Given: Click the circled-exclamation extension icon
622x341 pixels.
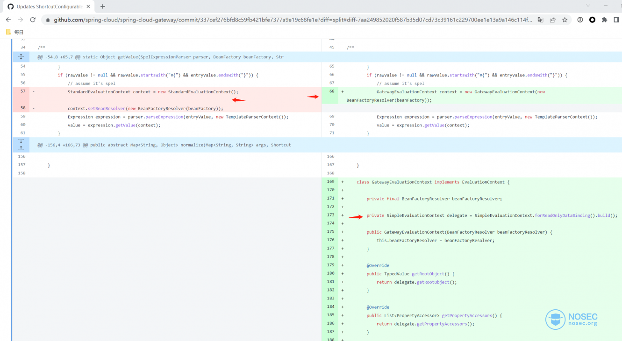Looking at the screenshot, I should pyautogui.click(x=580, y=20).
